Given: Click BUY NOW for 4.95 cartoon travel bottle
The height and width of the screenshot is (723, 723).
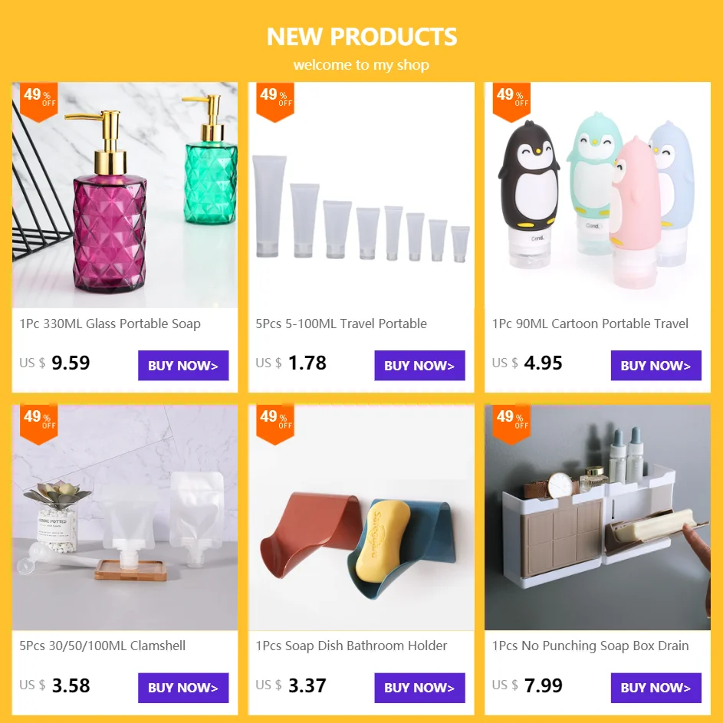Looking at the screenshot, I should point(656,365).
